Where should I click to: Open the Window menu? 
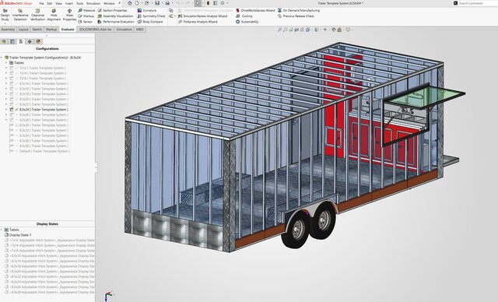point(109,3)
